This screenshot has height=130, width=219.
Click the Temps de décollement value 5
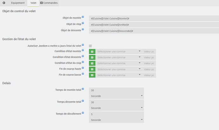pos(116,114)
